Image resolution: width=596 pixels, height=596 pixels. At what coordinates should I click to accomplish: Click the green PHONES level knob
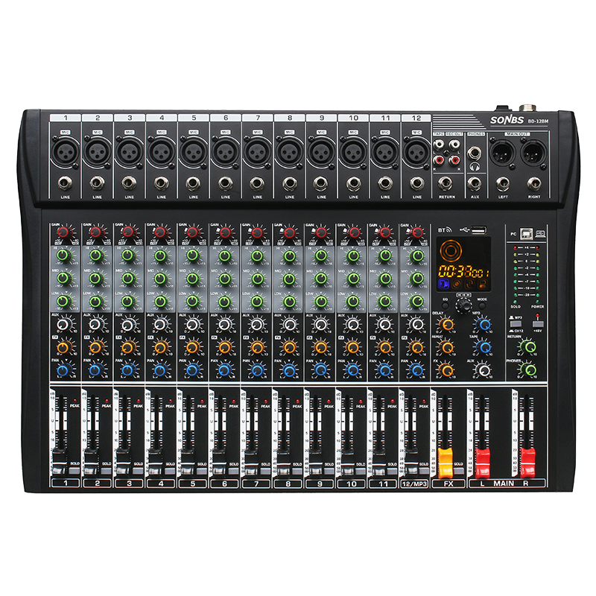coord(530,370)
